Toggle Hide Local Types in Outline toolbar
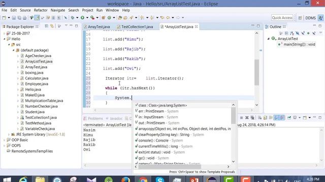This screenshot has width=325, height=182. [314, 33]
